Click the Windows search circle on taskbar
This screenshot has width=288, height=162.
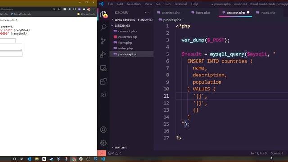point(14,159)
